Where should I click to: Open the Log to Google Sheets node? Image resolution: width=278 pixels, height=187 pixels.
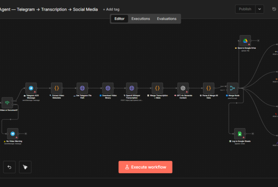tap(240, 134)
